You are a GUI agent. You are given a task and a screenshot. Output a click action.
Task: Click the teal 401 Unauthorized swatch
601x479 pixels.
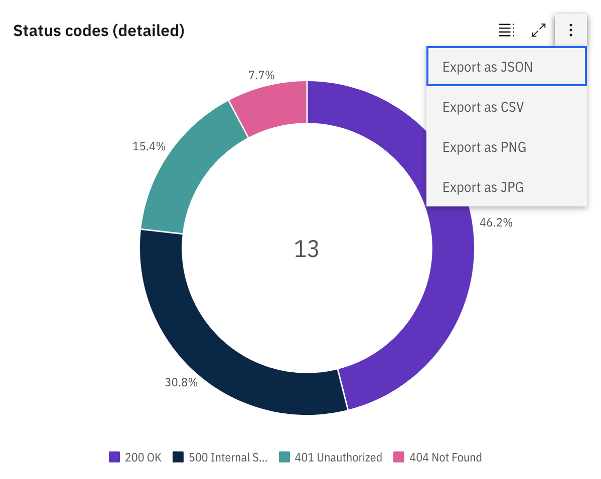286,457
